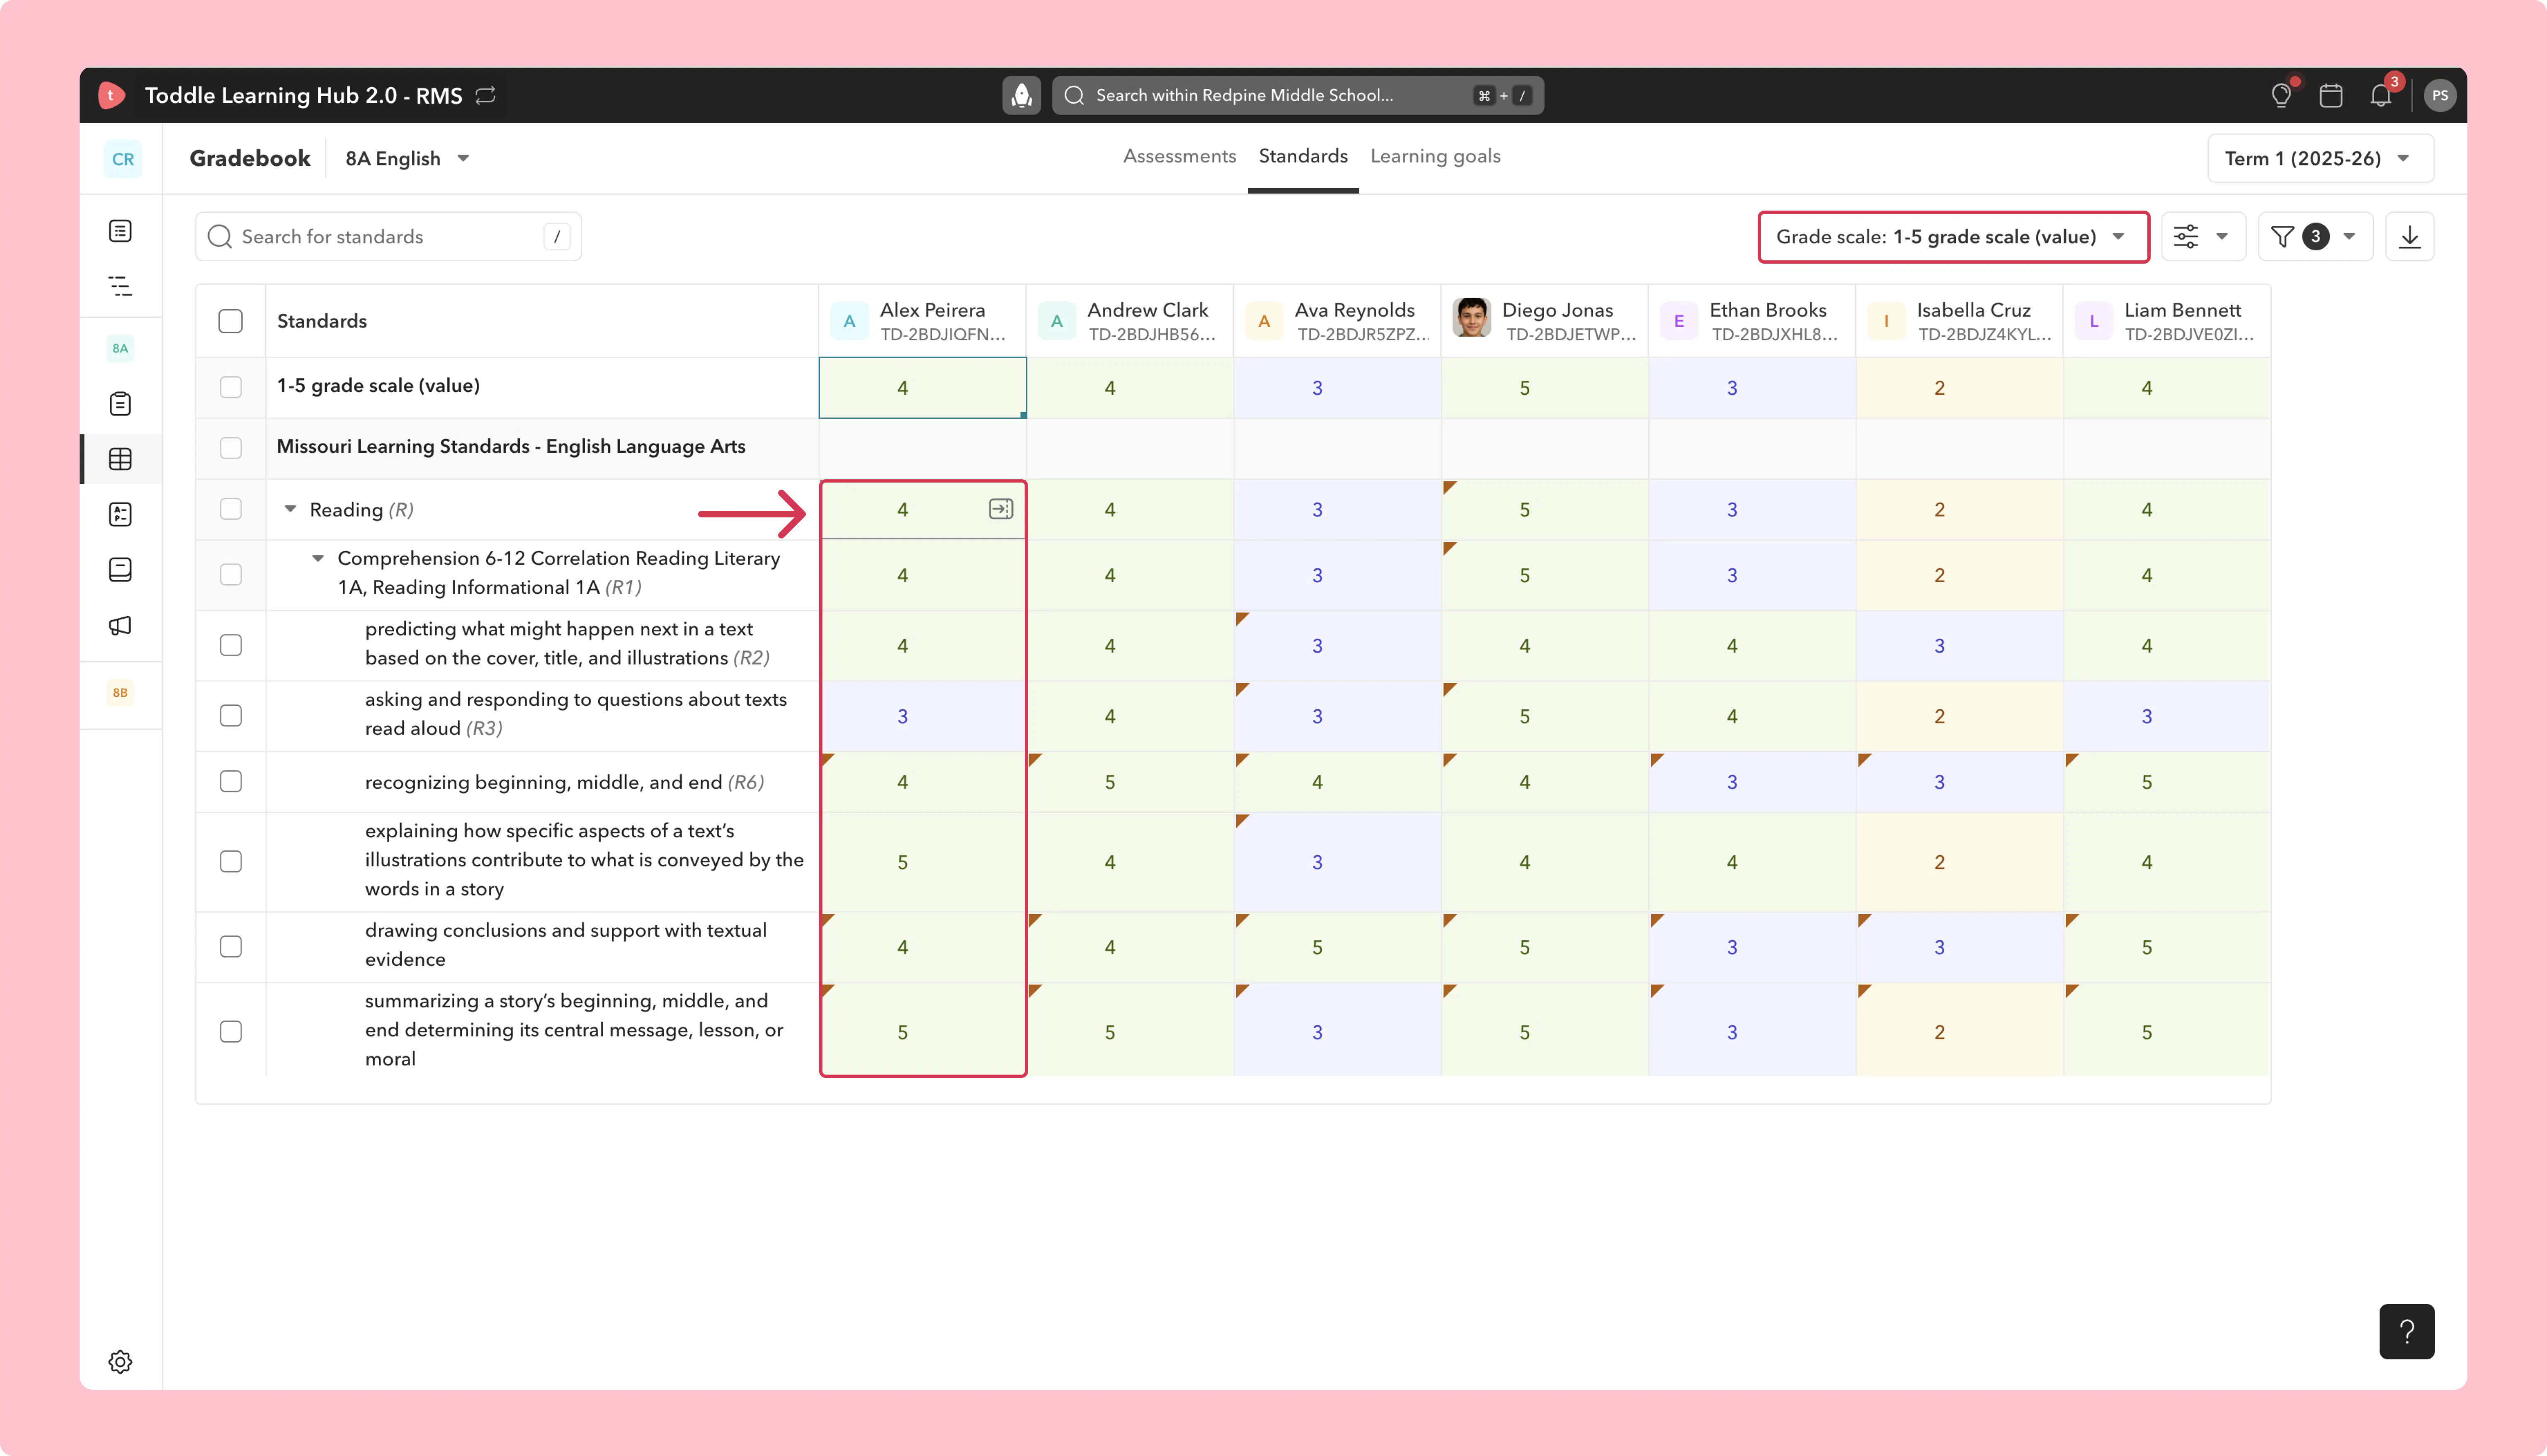Open the help question mark button
This screenshot has height=1456, width=2547.
pos(2407,1332)
